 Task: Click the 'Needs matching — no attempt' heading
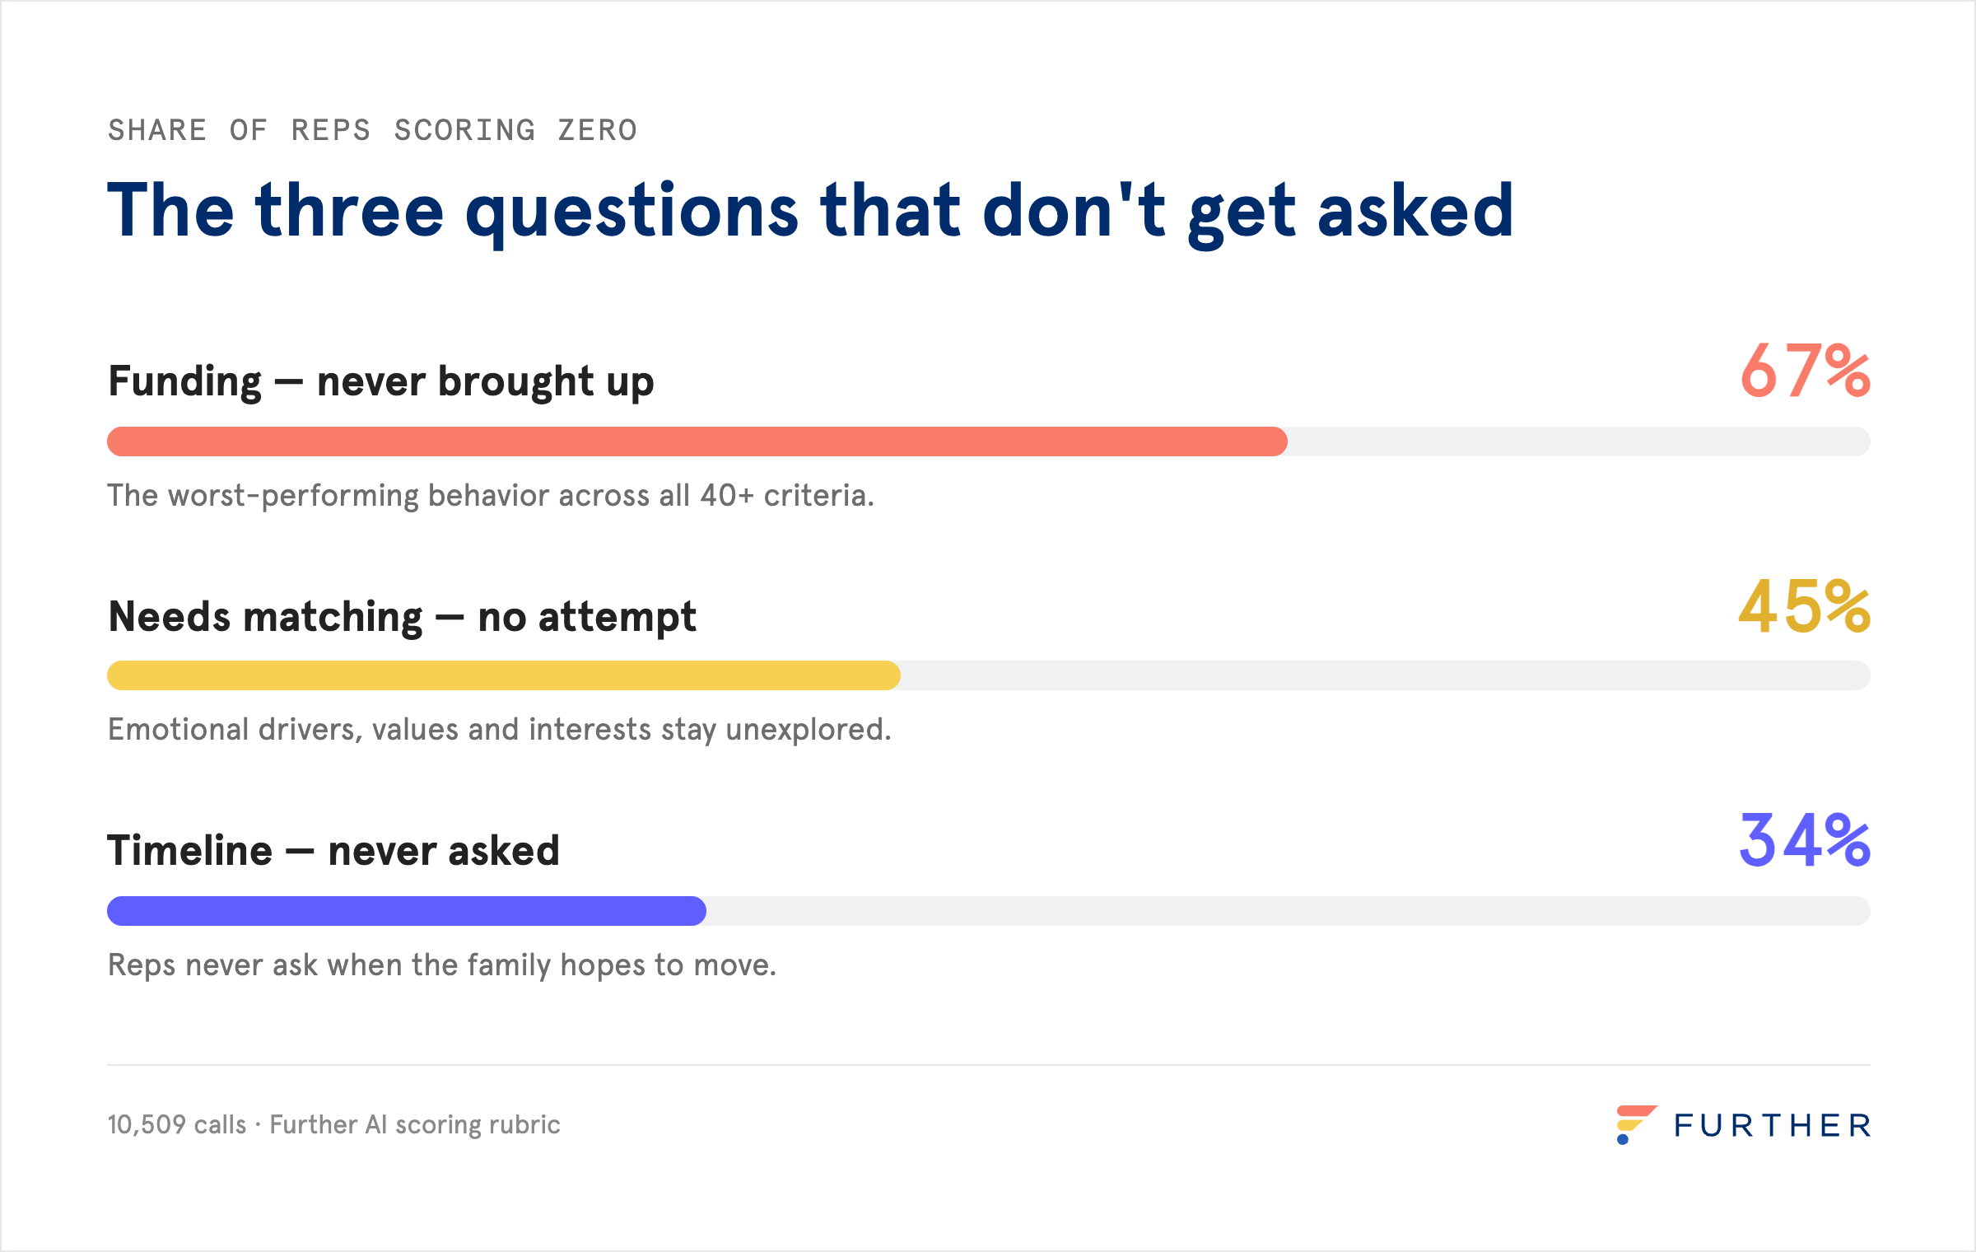(x=402, y=617)
